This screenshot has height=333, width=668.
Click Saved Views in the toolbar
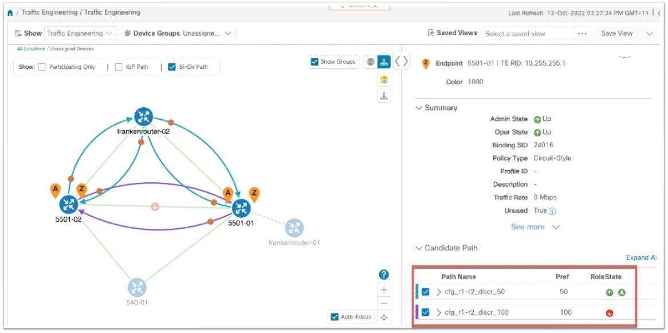pyautogui.click(x=453, y=33)
